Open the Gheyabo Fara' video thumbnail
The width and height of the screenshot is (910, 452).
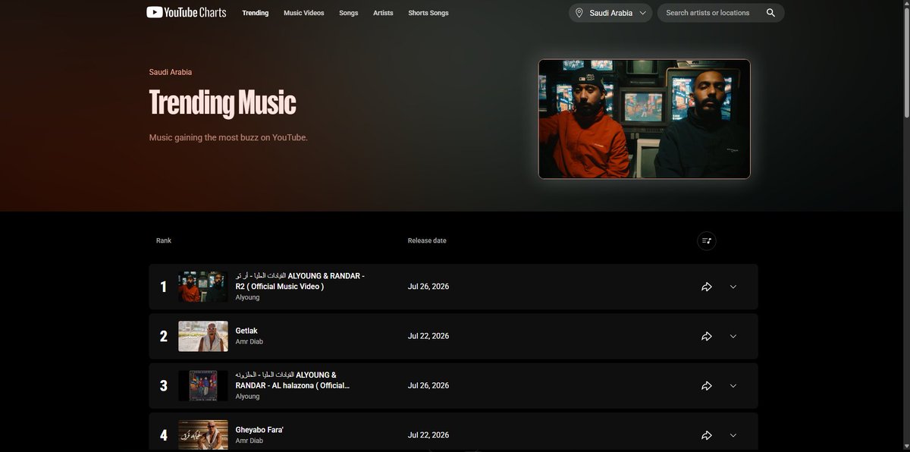(x=203, y=435)
